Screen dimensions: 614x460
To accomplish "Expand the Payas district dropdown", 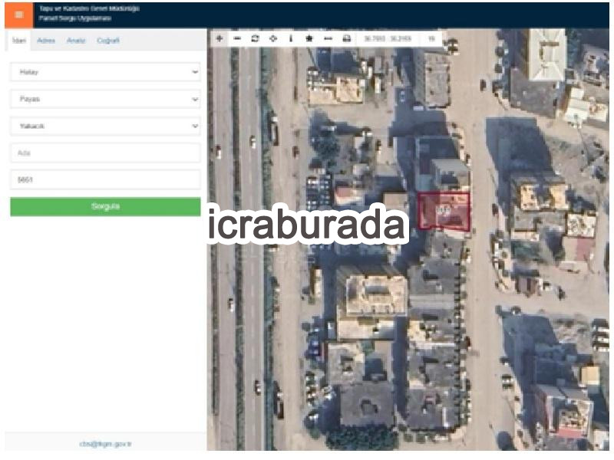I will pyautogui.click(x=105, y=99).
